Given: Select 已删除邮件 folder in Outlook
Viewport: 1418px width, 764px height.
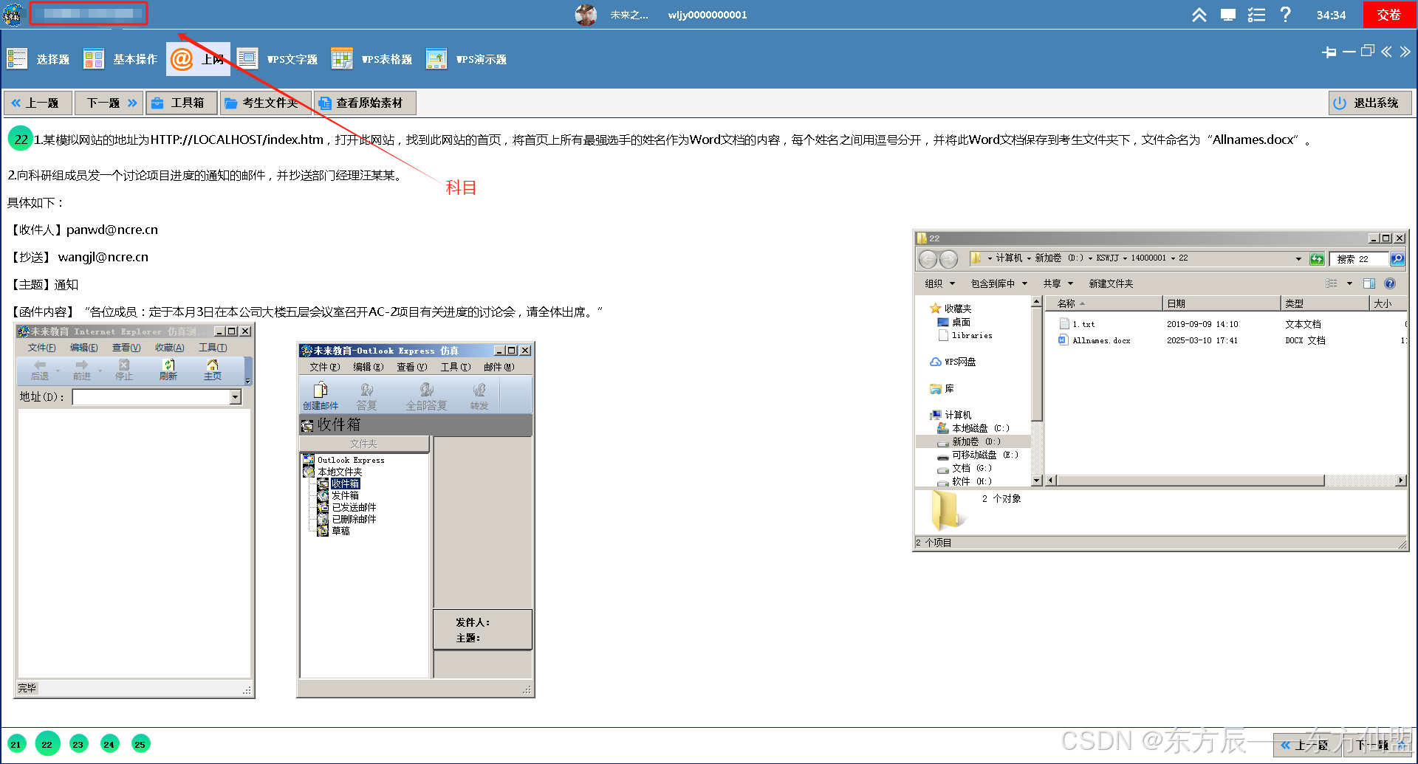Looking at the screenshot, I should (354, 519).
